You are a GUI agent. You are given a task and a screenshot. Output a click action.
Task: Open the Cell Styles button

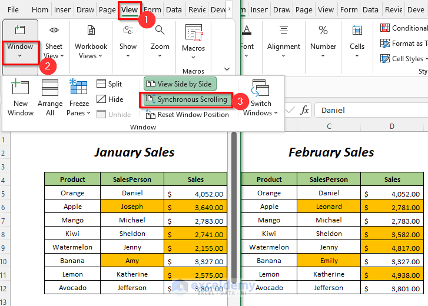(403, 58)
